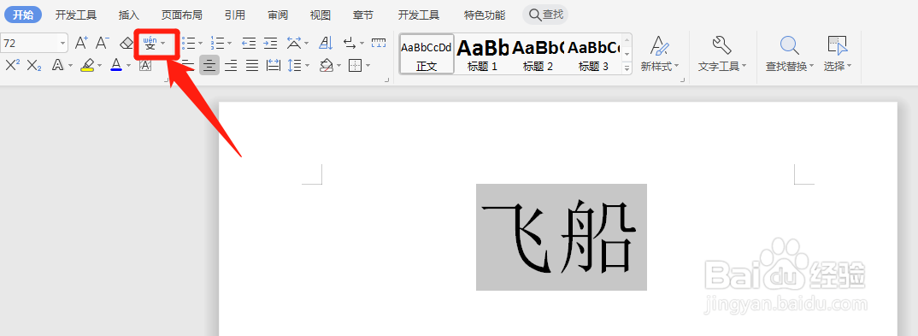The width and height of the screenshot is (918, 336).
Task: Open the 章节 tab
Action: (363, 15)
